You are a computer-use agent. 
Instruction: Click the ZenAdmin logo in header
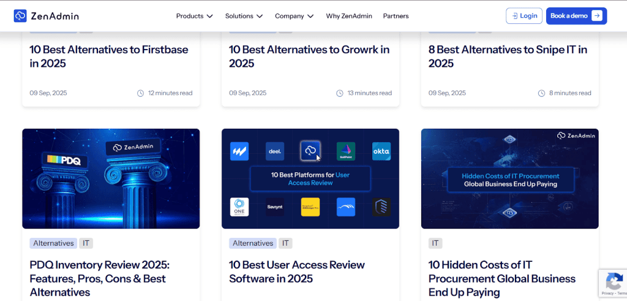pyautogui.click(x=46, y=16)
